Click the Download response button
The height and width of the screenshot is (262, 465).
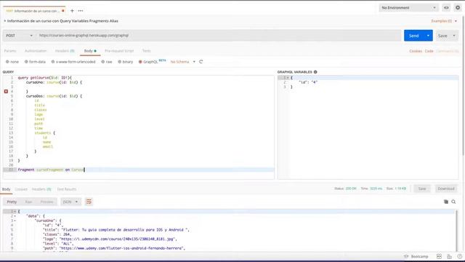tap(446, 188)
